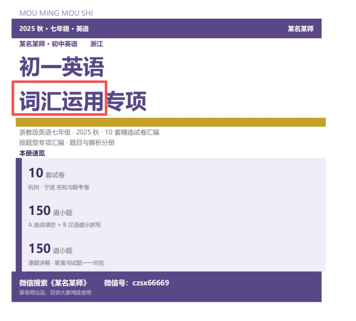
Task: Click the '专项' title words
Action: click(x=127, y=101)
